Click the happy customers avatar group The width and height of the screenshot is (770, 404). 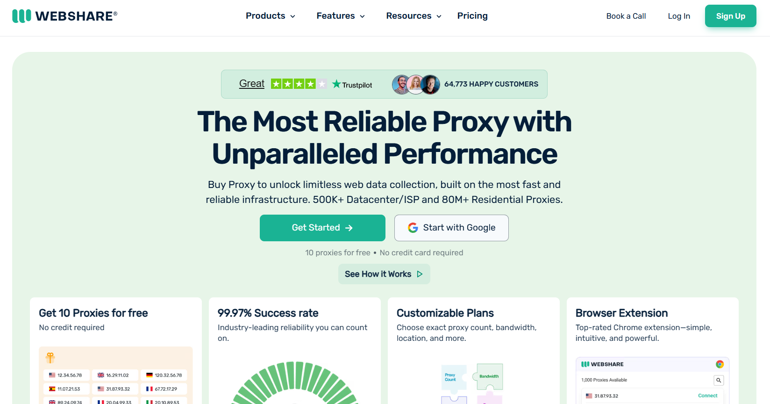click(x=416, y=85)
